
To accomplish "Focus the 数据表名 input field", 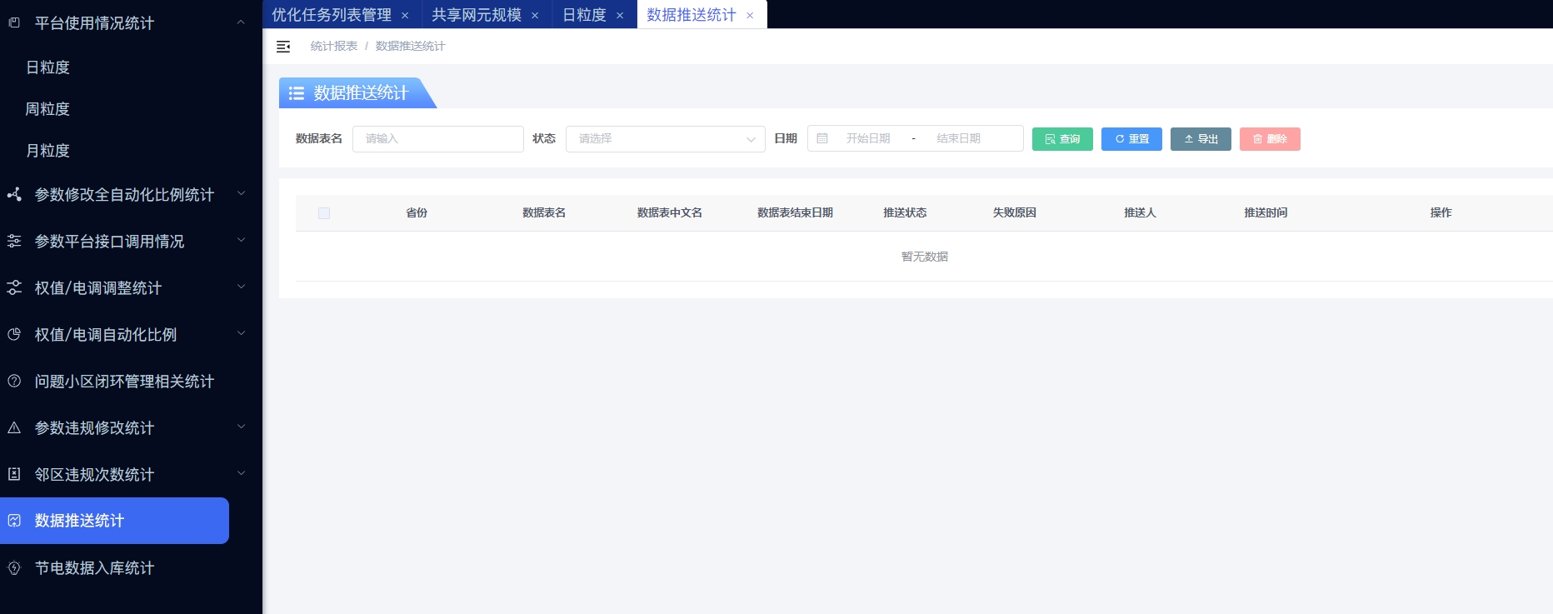I will coord(438,139).
